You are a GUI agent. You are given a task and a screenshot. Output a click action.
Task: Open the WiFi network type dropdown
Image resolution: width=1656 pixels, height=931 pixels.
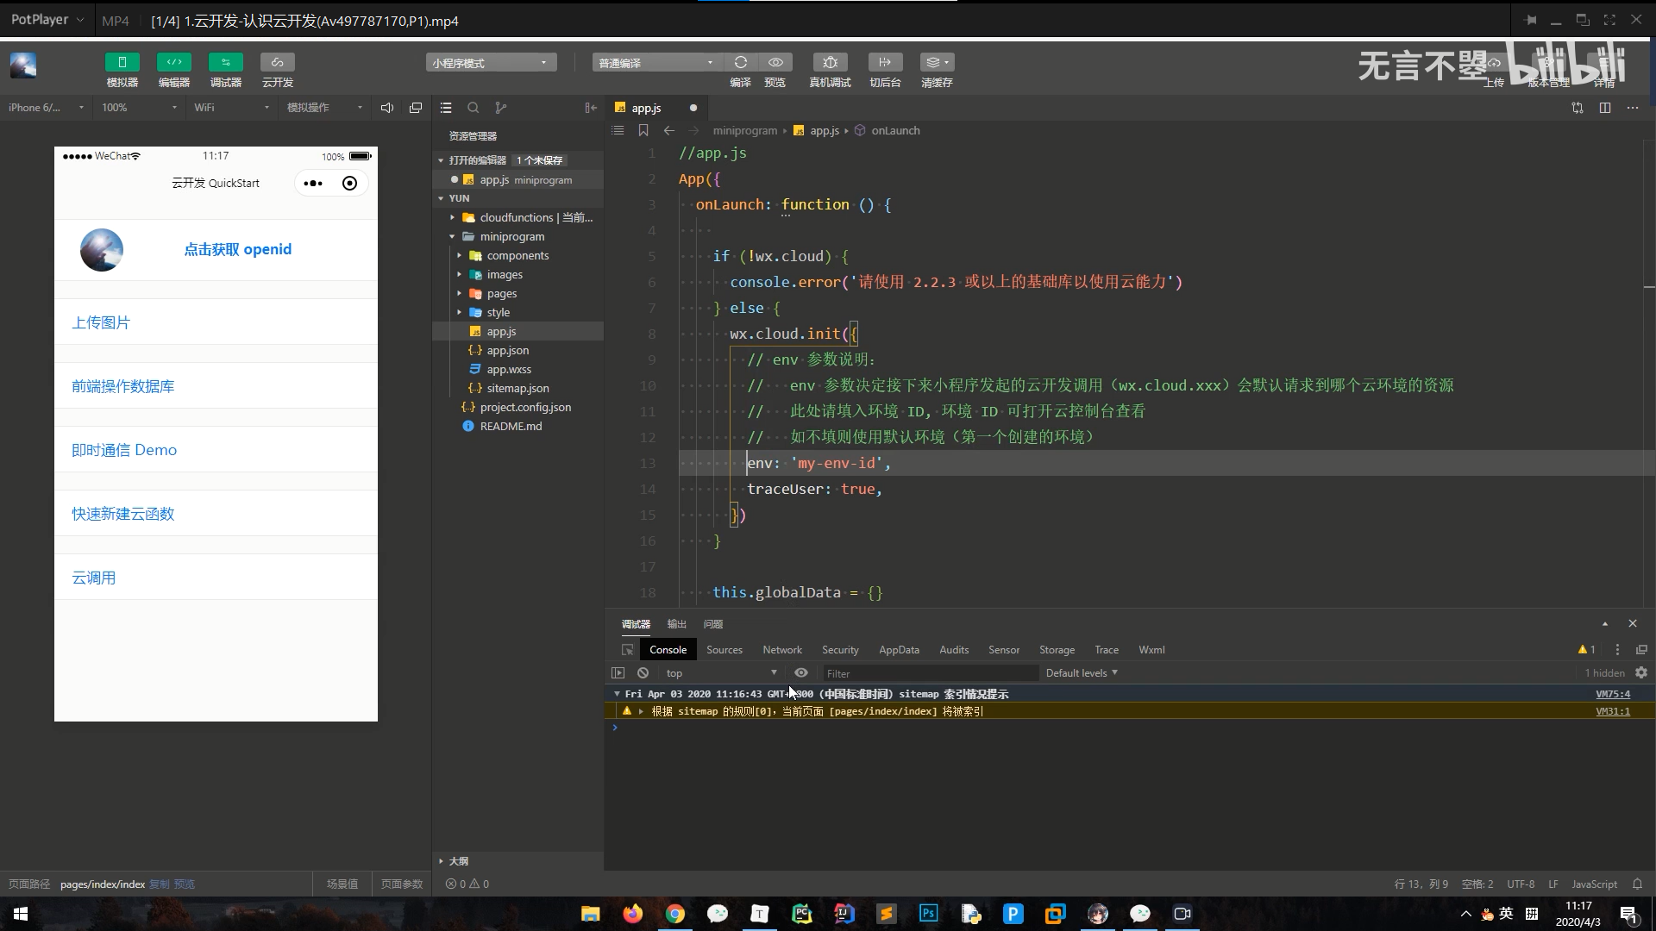(231, 108)
